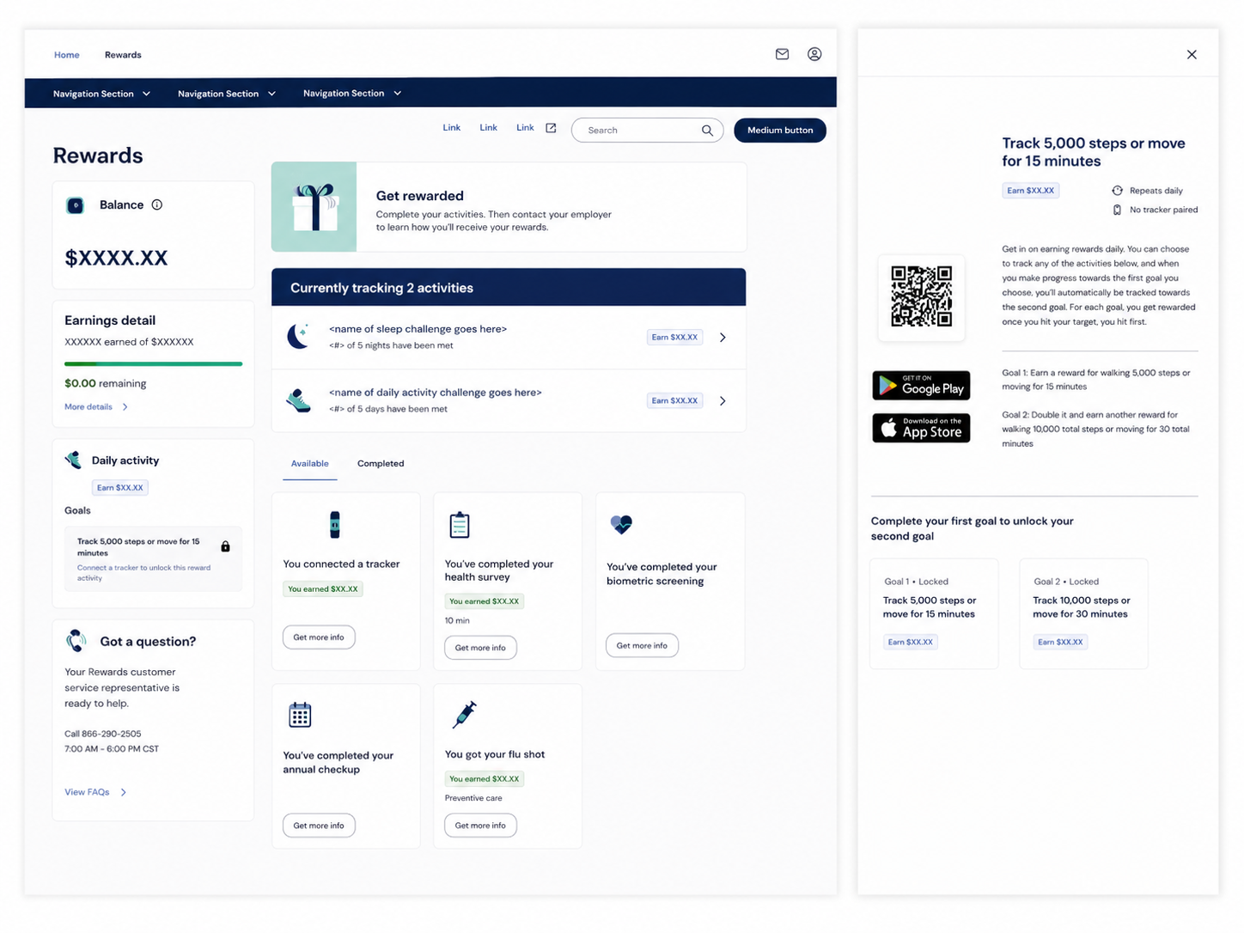This screenshot has width=1244, height=933.
Task: Click the gift box image
Action: (x=314, y=207)
